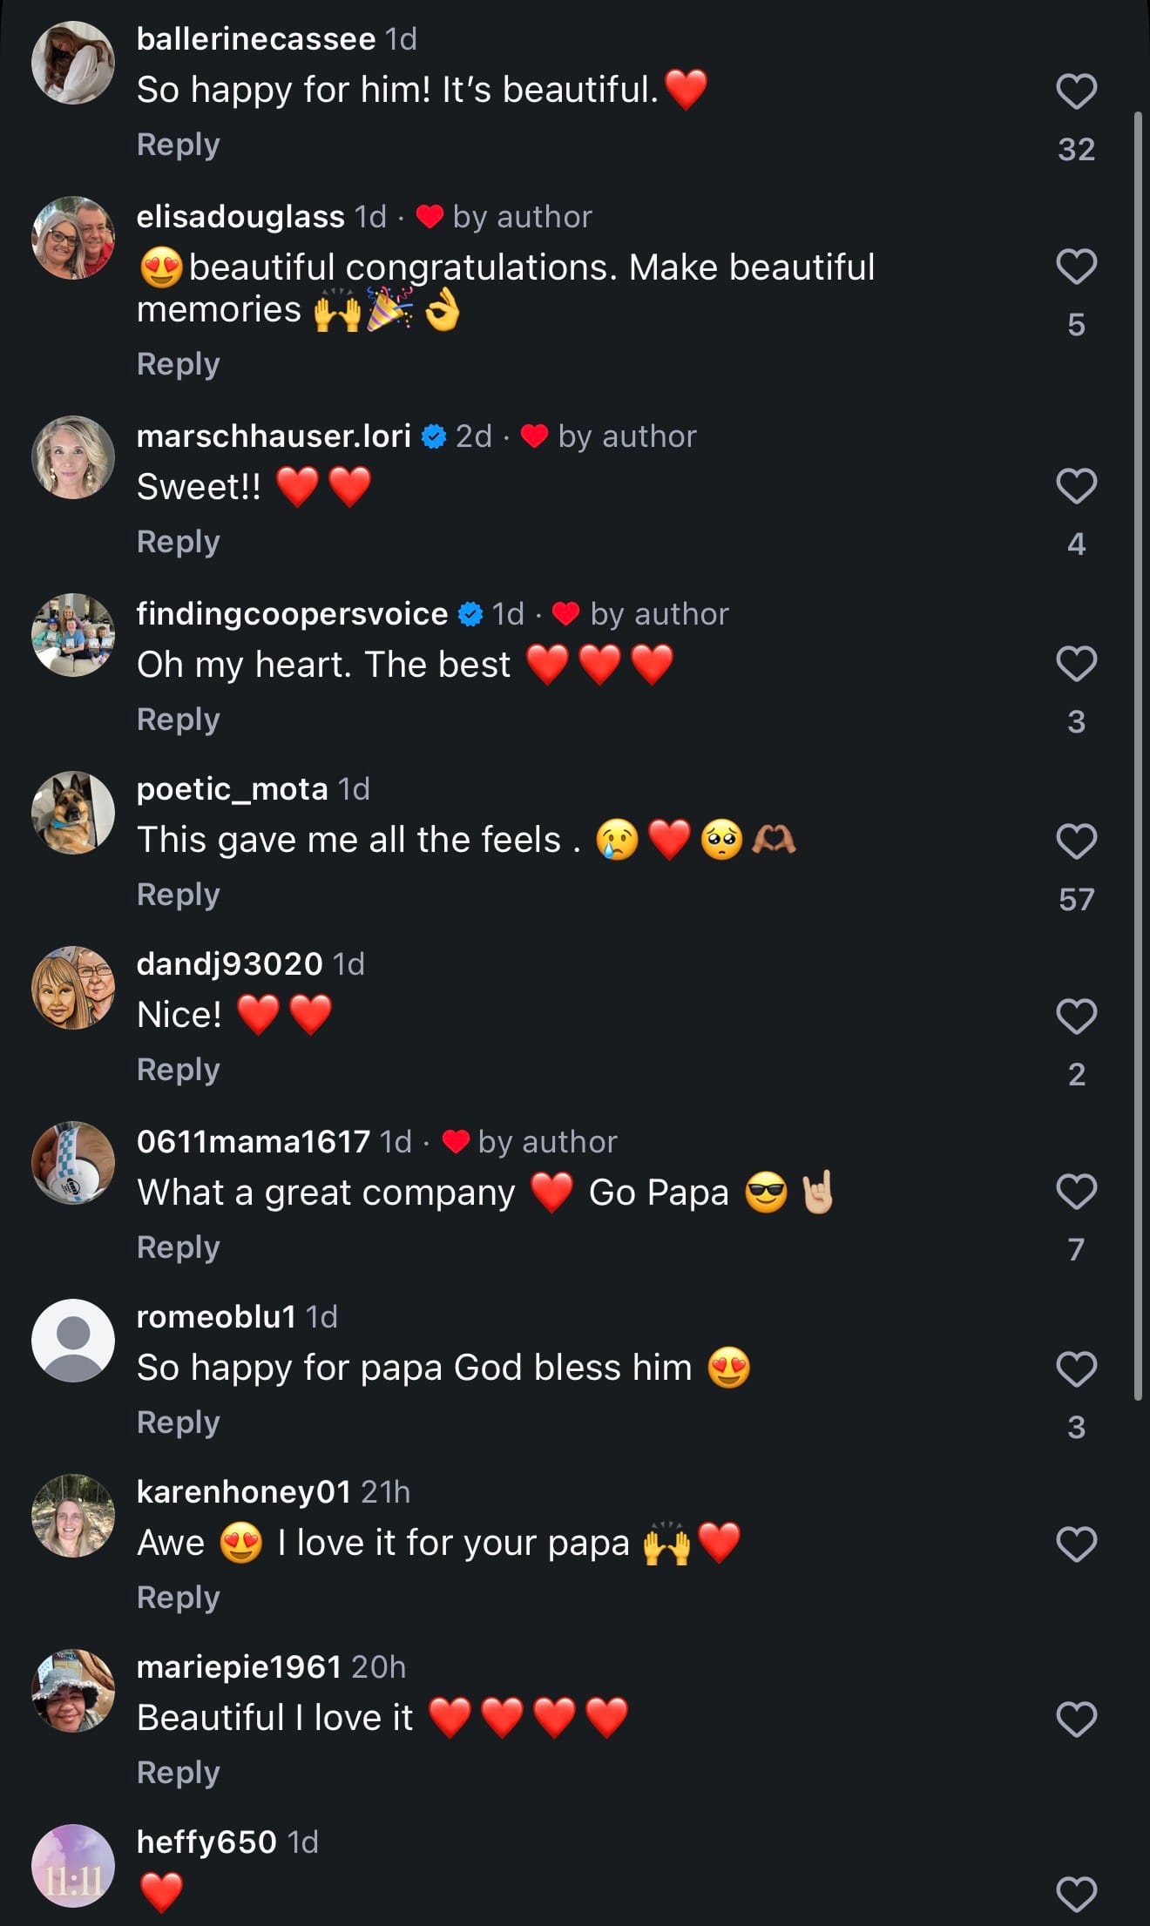The width and height of the screenshot is (1150, 1926).
Task: Open the poetic_mota dog avatar
Action: click(x=73, y=813)
